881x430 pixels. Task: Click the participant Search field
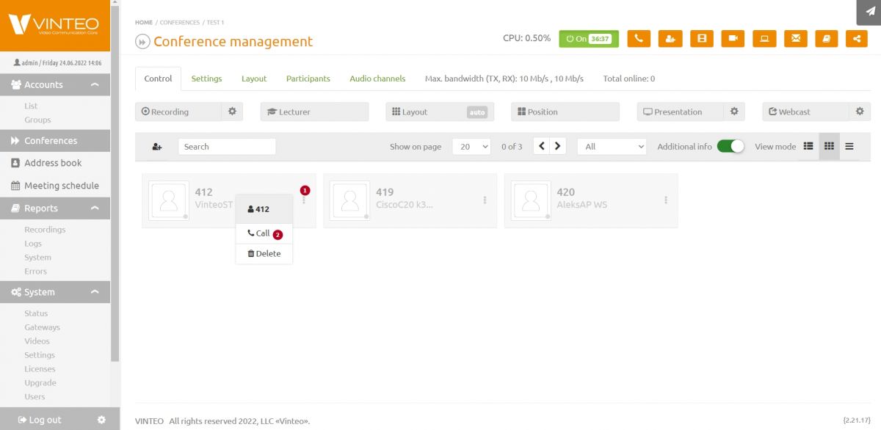click(226, 147)
